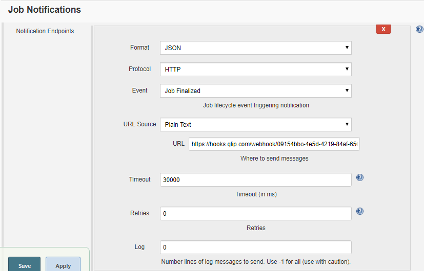Viewport: 424px width, 271px height.
Task: Click the Log lines input field
Action: coord(255,247)
